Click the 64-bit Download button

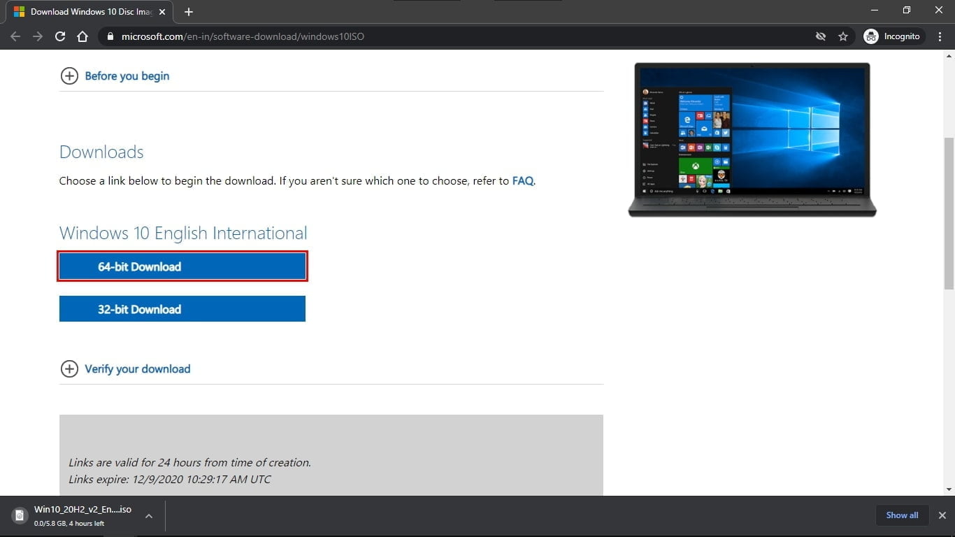(x=182, y=266)
